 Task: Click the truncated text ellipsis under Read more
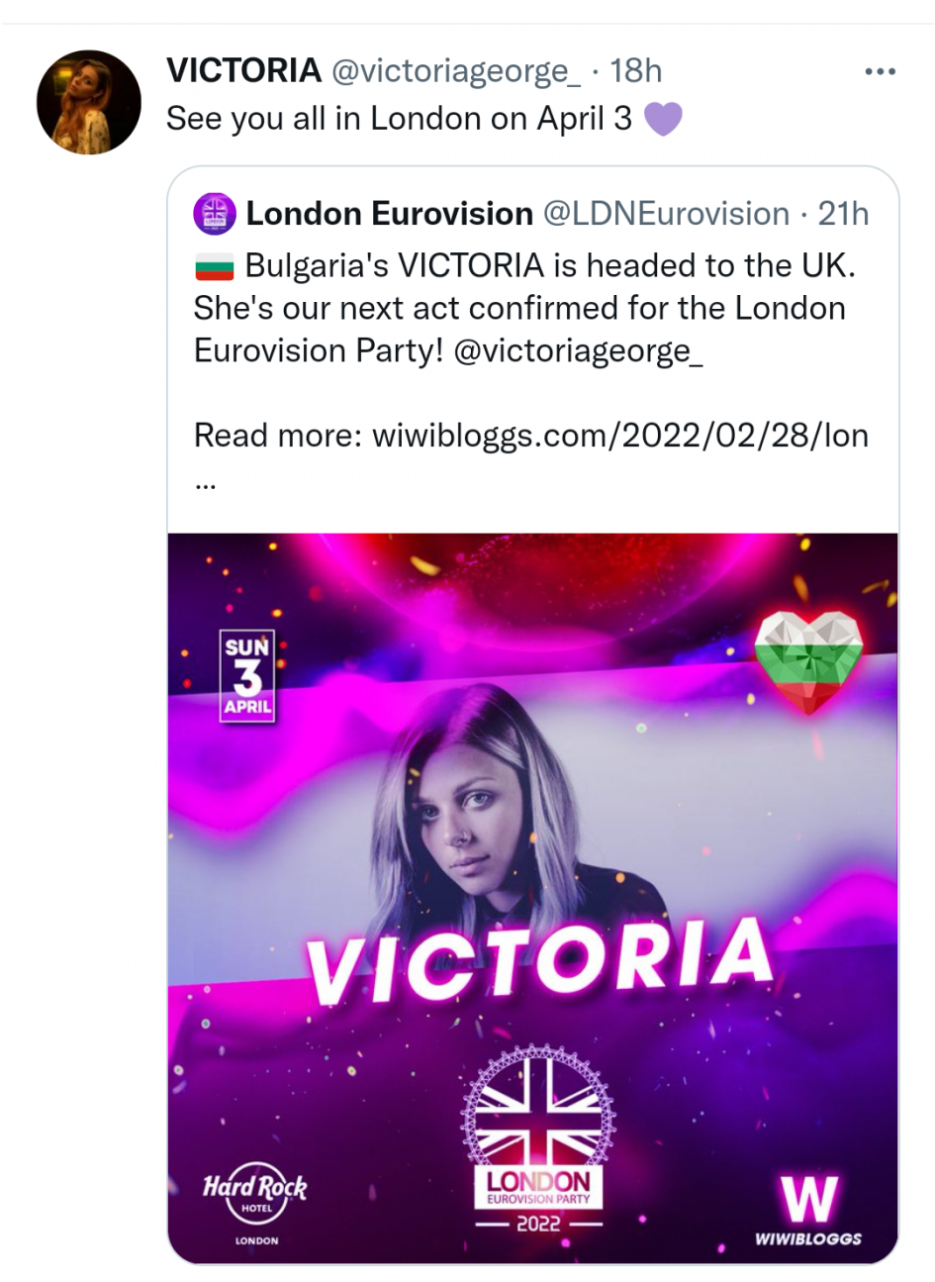(205, 485)
